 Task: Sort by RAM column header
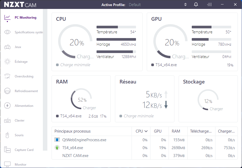tap(176, 131)
